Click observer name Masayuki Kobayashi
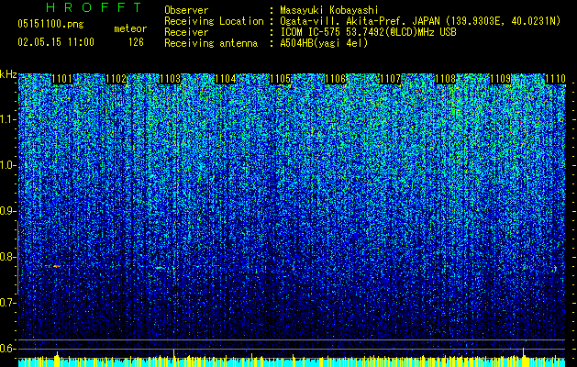577x367 pixels. (329, 10)
